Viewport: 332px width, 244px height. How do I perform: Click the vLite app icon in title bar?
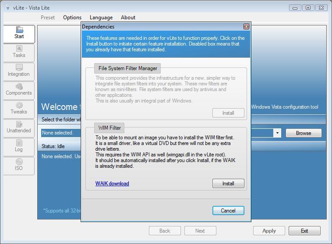(x=8, y=8)
